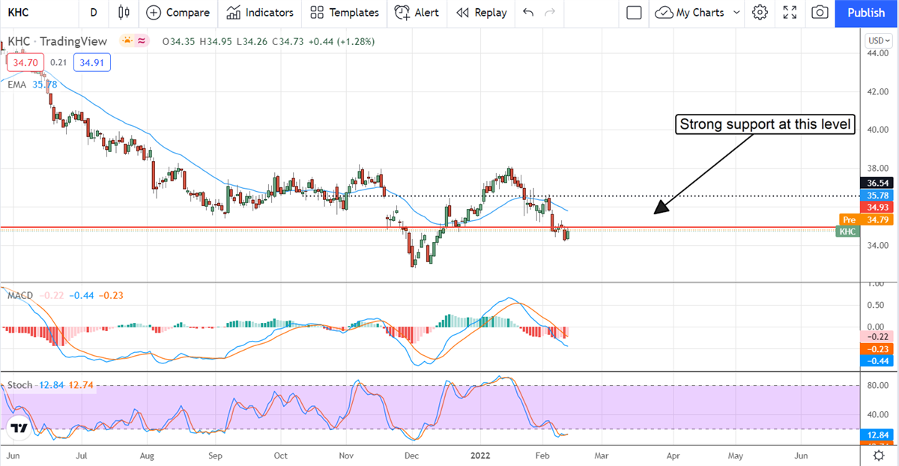The image size is (899, 466).
Task: Click the 34.70 sell price button
Action: [25, 63]
